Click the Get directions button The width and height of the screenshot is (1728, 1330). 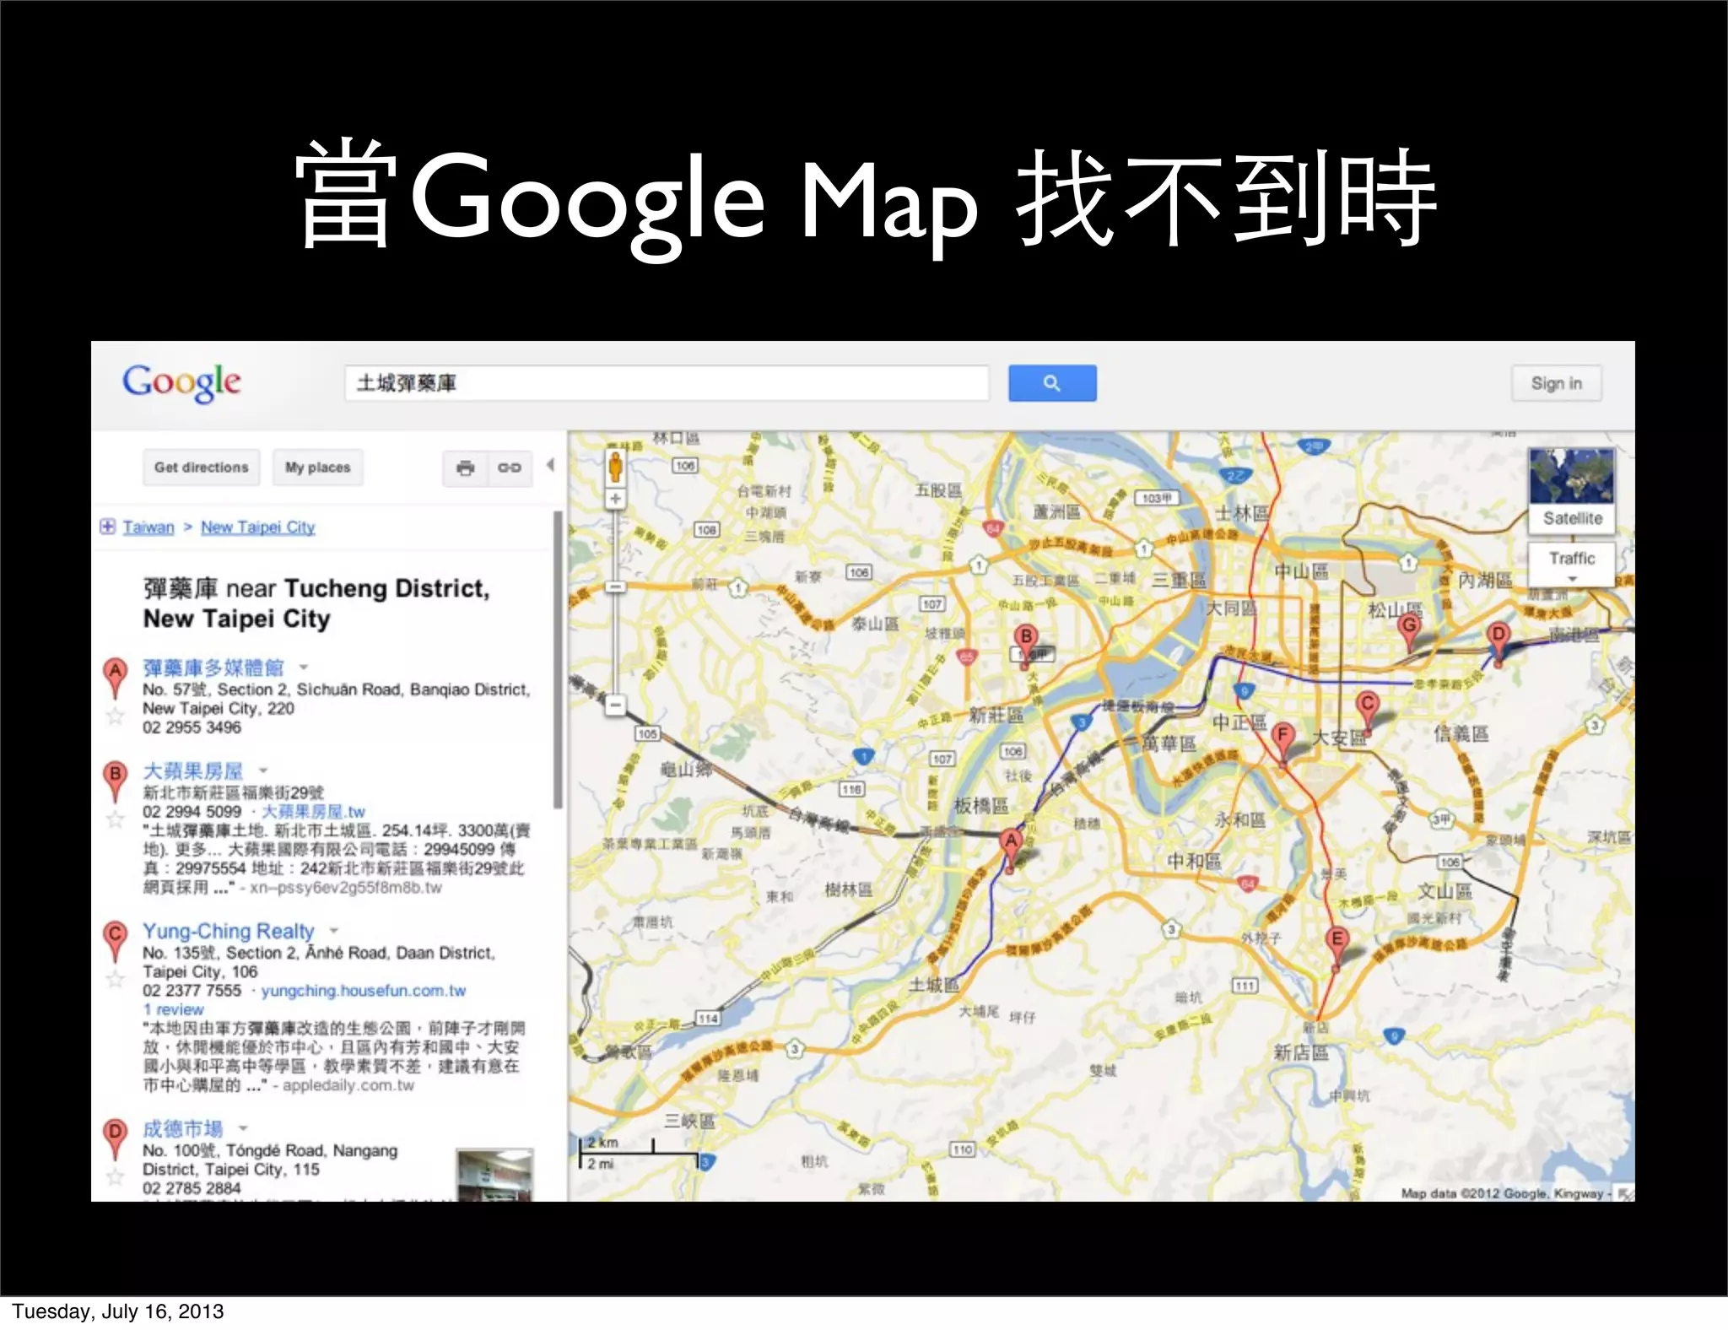pyautogui.click(x=202, y=468)
